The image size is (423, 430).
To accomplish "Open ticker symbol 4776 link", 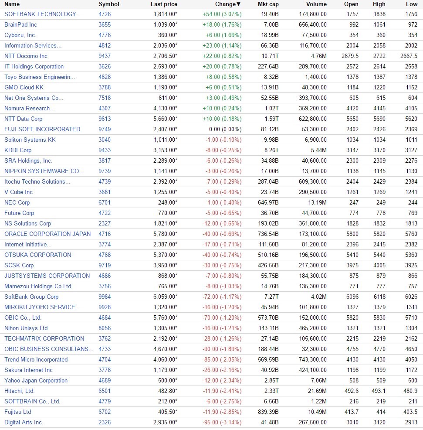I will [x=105, y=35].
